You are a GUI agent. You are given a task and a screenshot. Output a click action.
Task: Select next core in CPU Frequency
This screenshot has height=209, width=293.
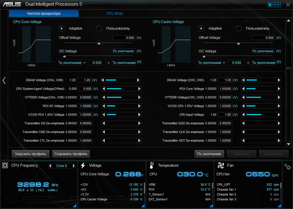pyautogui.click(x=74, y=165)
